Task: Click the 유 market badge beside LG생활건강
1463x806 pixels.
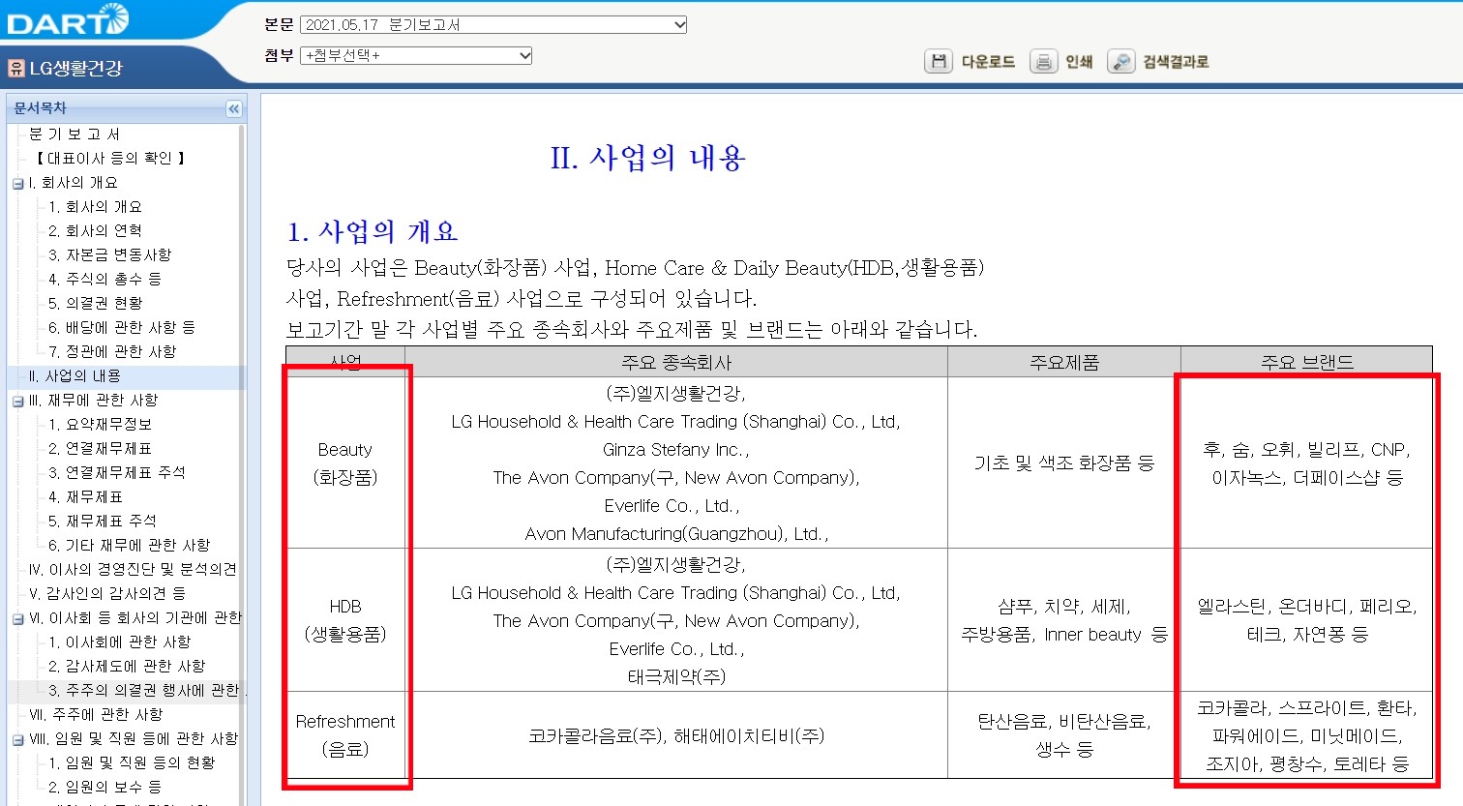Action: tap(15, 68)
